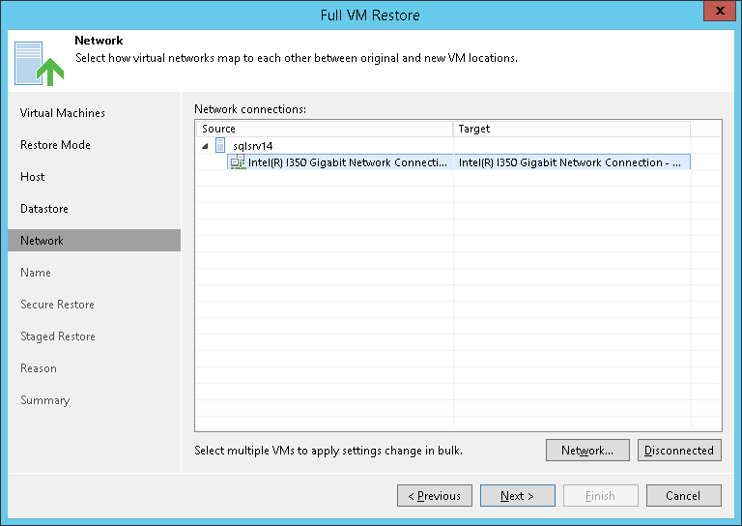
Task: Collapse the sqlsrv14 tree node
Action: (204, 145)
